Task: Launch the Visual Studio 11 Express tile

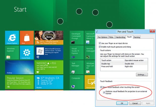Action: [76, 52]
